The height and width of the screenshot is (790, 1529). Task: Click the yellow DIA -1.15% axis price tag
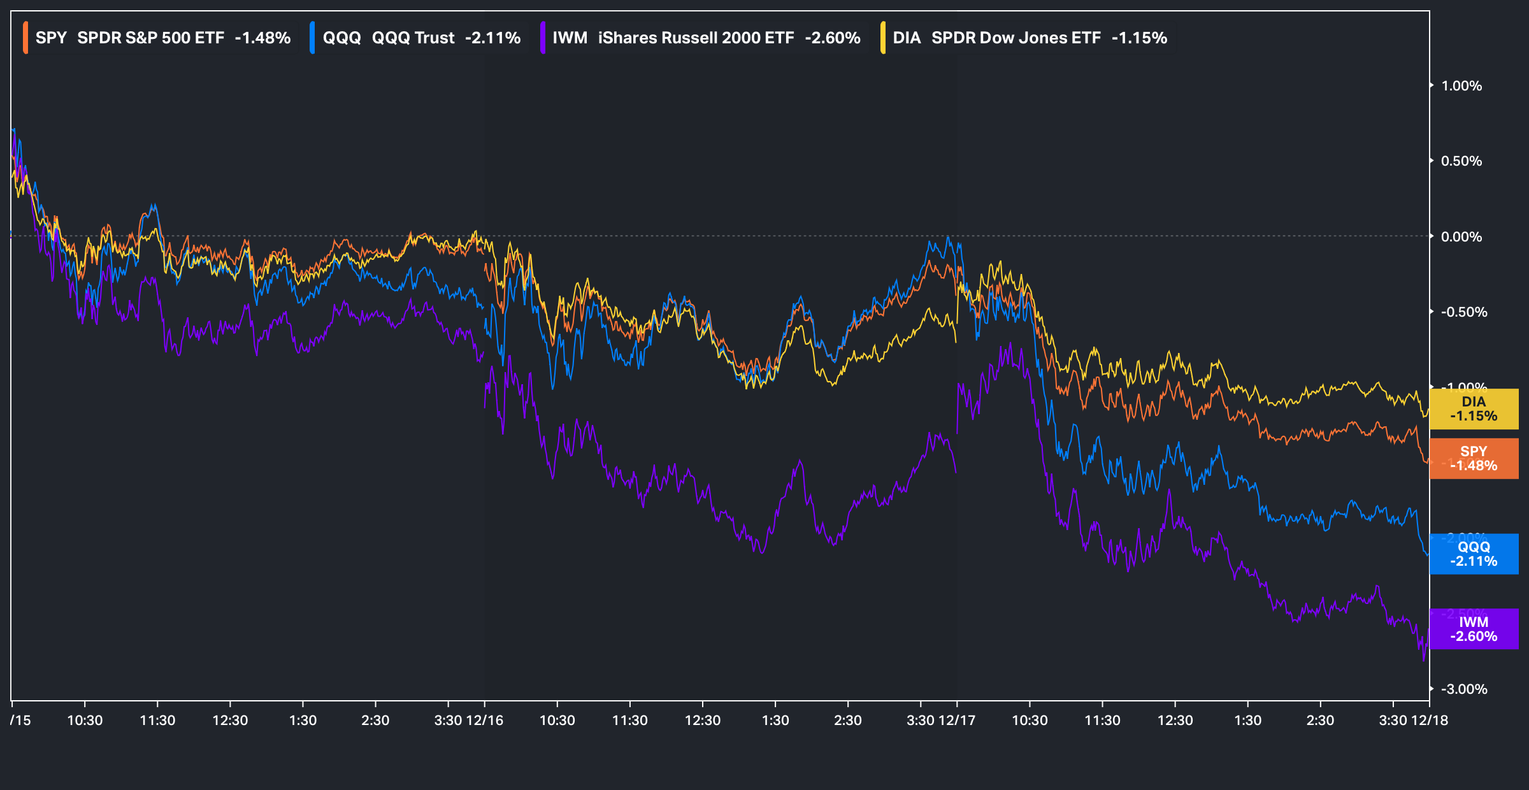click(x=1474, y=409)
